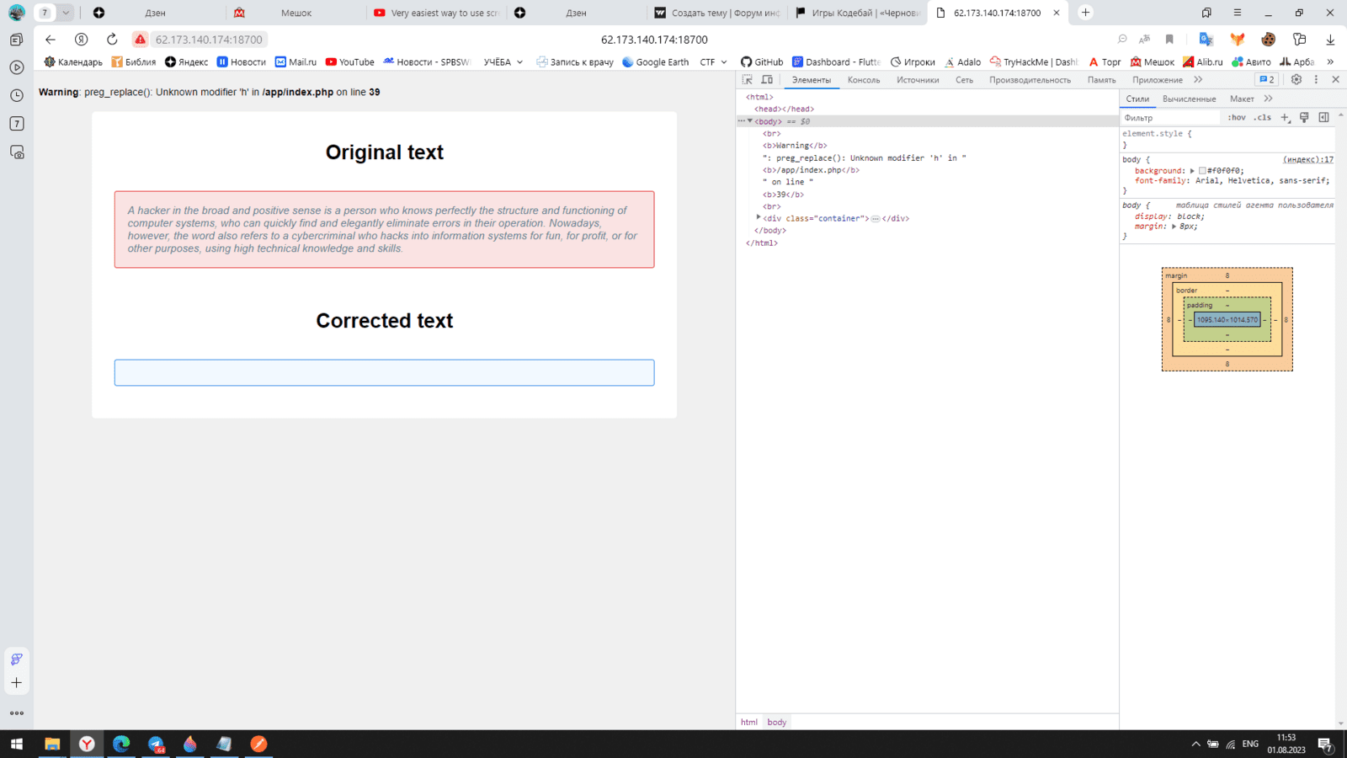Image resolution: width=1347 pixels, height=758 pixels.
Task: Open Google Translate extension icon
Action: (1206, 40)
